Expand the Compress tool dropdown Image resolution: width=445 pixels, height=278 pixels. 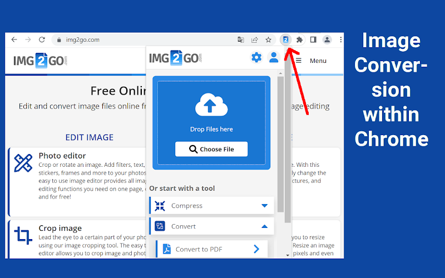click(265, 206)
